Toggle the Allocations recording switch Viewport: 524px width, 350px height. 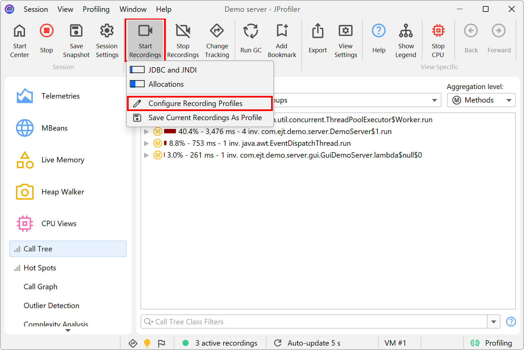pyautogui.click(x=137, y=84)
